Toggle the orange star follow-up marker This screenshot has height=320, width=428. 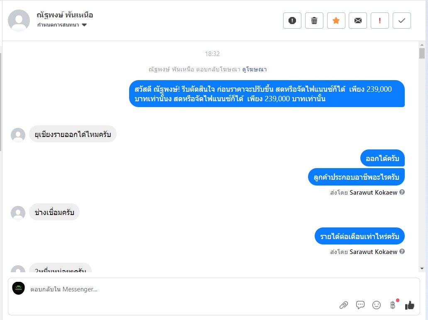click(x=336, y=20)
